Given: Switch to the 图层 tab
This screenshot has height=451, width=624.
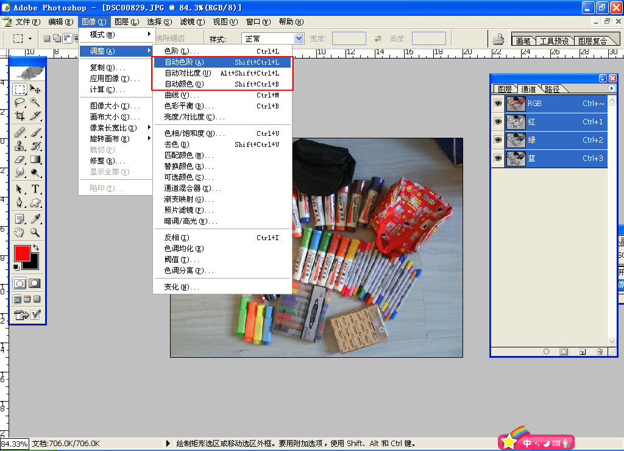Looking at the screenshot, I should coord(505,89).
